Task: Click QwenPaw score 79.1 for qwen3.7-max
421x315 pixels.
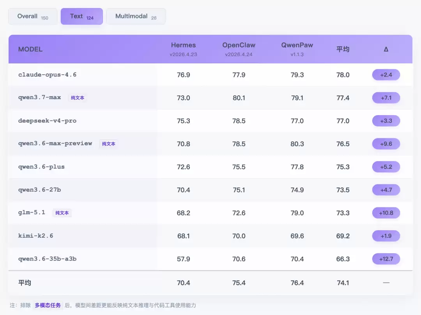Action: pyautogui.click(x=297, y=98)
